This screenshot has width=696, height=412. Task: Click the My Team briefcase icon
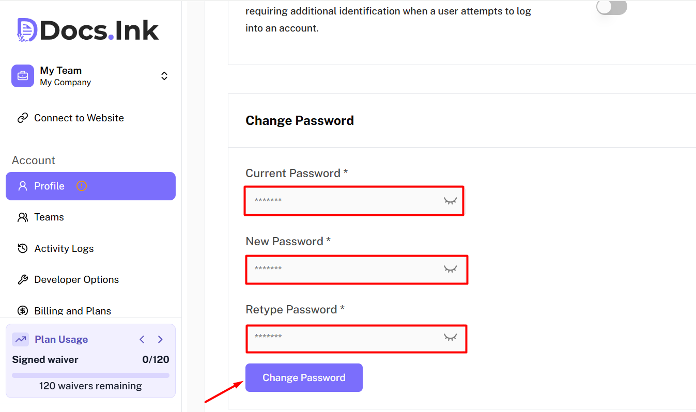click(x=23, y=76)
